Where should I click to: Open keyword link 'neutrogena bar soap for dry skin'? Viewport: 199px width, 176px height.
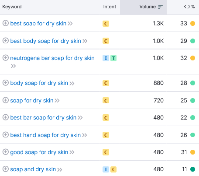(52, 58)
